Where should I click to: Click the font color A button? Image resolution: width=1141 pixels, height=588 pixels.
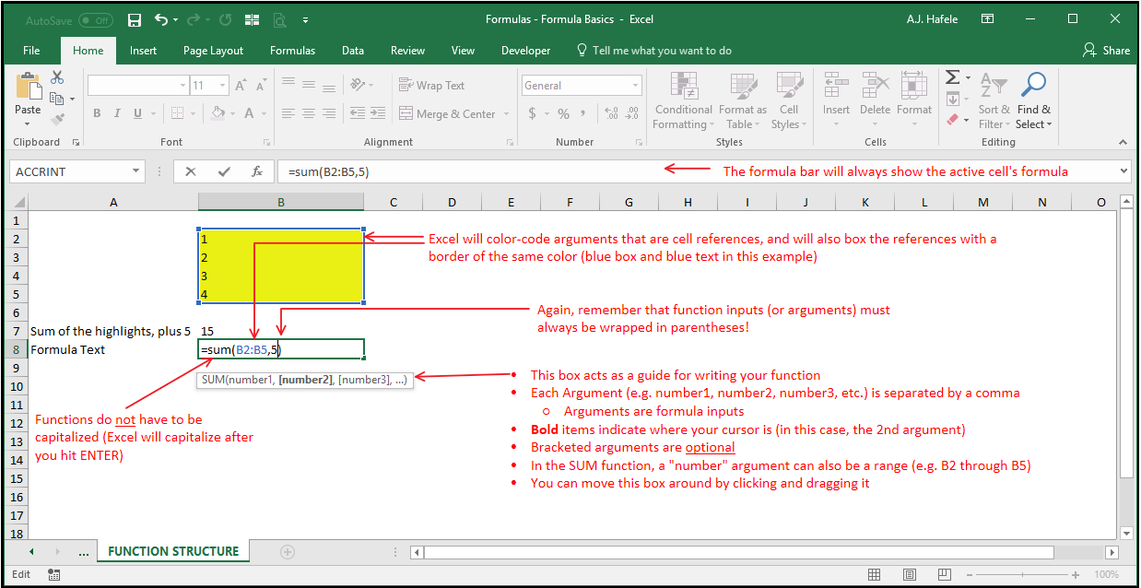[249, 113]
